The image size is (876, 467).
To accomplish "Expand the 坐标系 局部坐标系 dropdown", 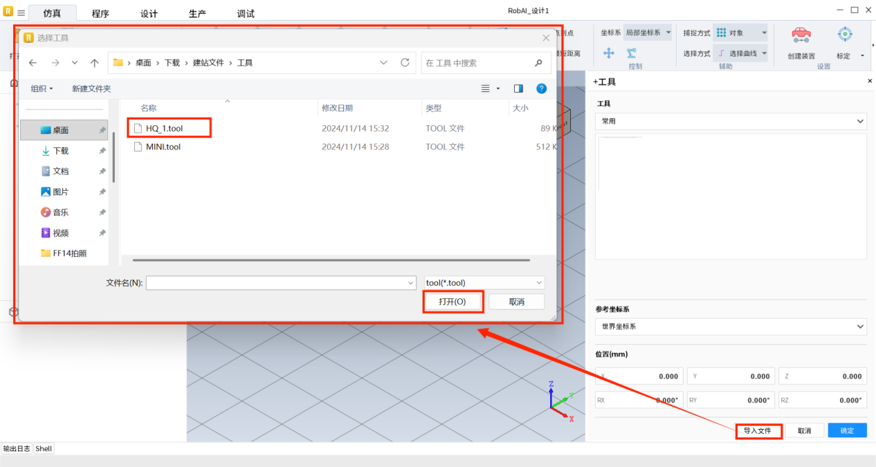I will [648, 33].
